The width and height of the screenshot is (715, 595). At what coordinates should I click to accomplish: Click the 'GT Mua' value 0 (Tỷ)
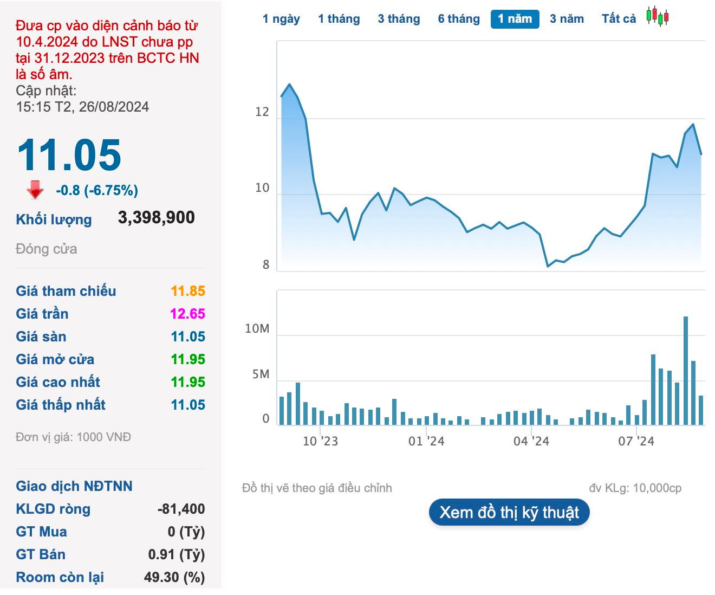tap(186, 532)
